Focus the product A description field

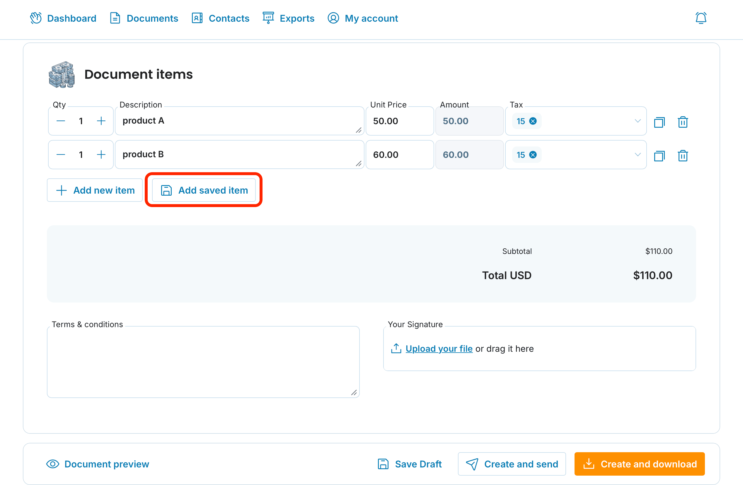point(239,121)
